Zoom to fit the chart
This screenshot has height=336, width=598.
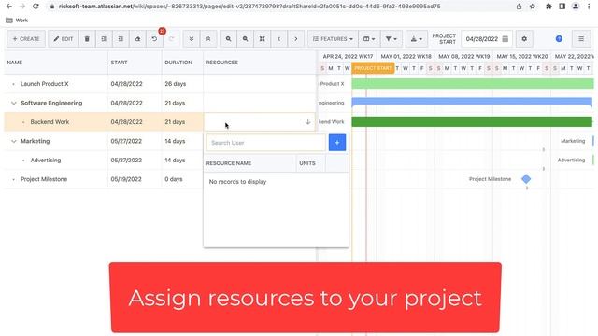[262, 39]
